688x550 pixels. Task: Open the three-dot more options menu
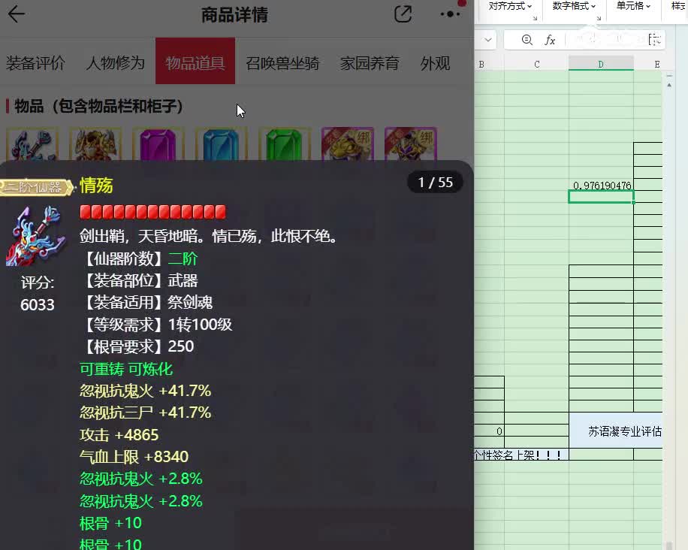(450, 14)
